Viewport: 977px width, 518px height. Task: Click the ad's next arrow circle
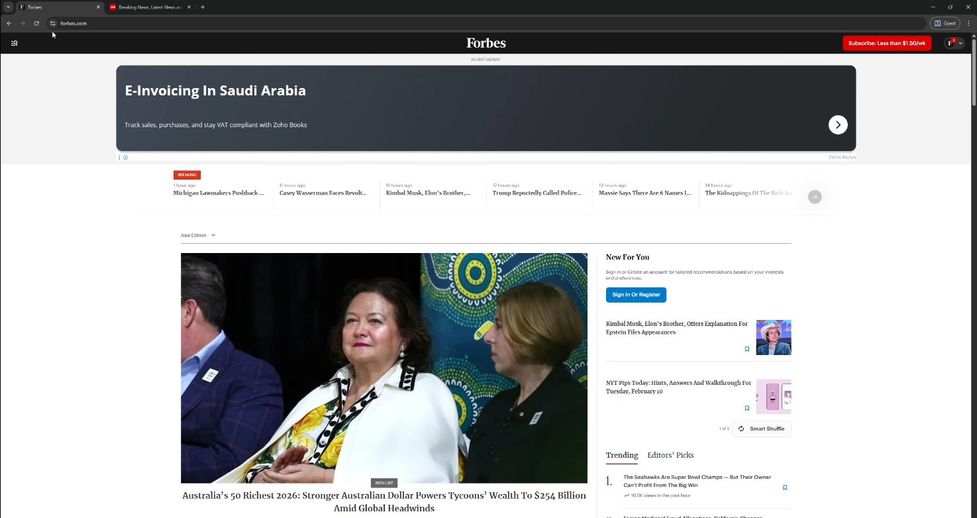[837, 125]
